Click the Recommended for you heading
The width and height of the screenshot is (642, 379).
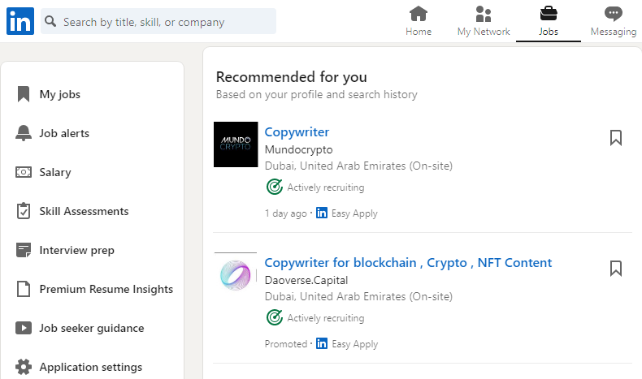[x=291, y=77]
